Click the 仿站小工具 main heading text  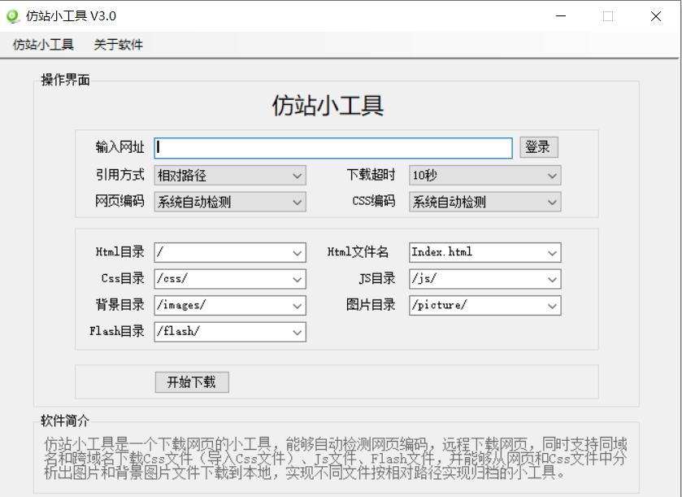click(328, 105)
